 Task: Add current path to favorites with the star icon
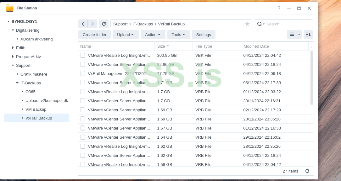[247, 24]
